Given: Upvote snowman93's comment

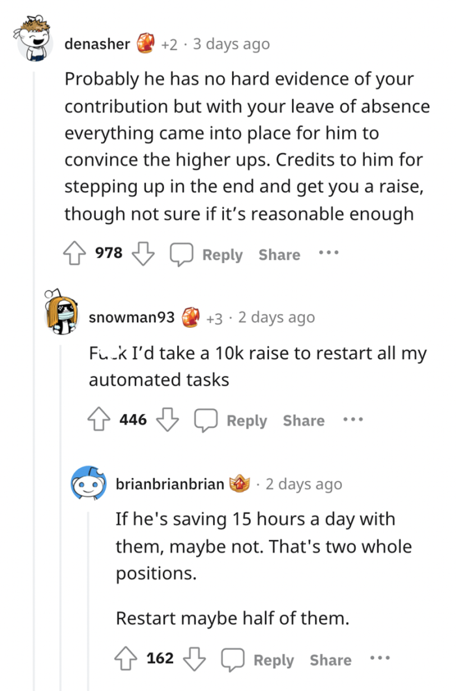Looking at the screenshot, I should tap(98, 419).
